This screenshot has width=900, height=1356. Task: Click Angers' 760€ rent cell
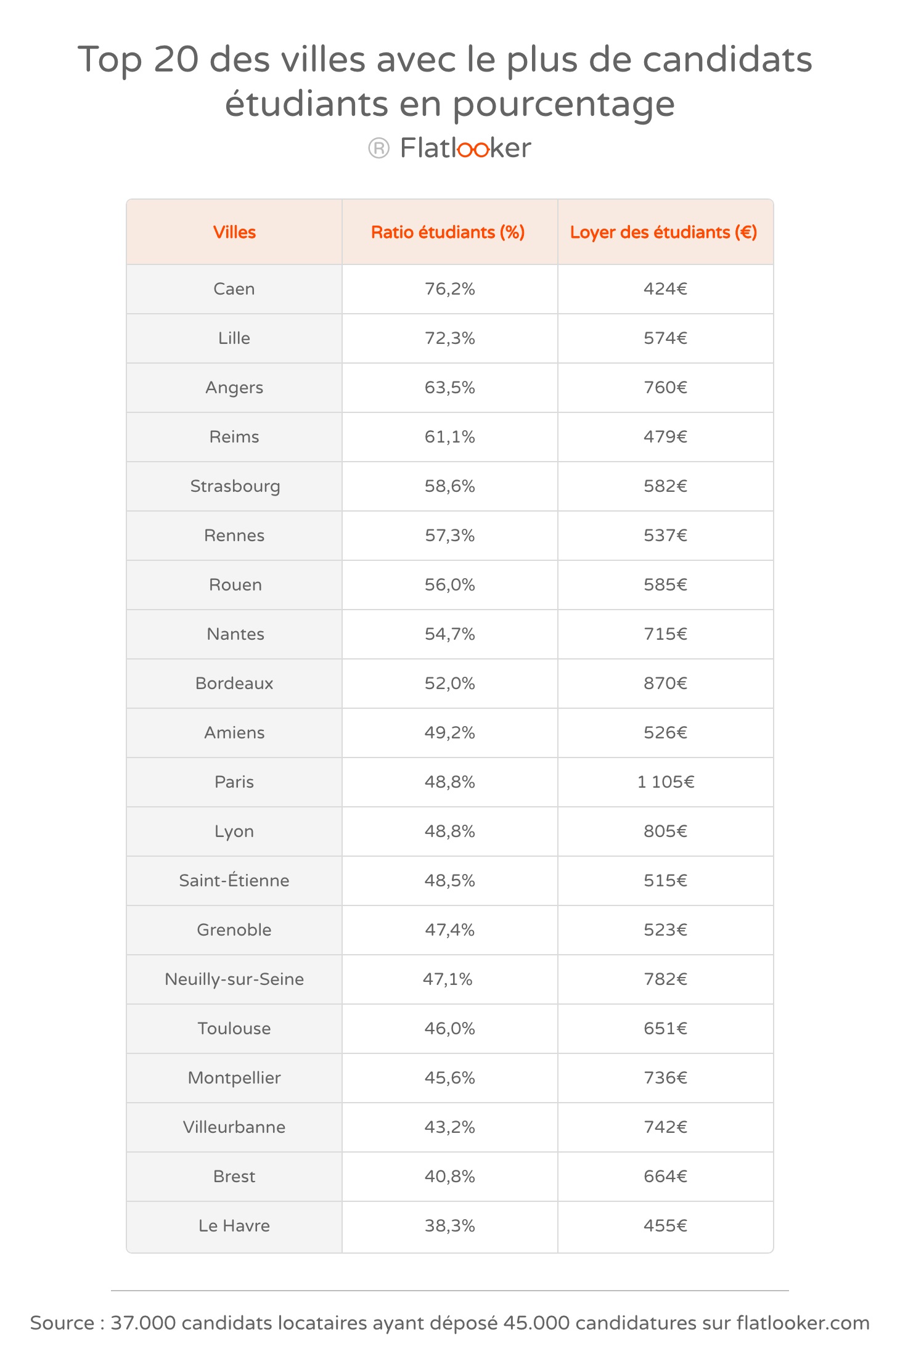point(666,388)
